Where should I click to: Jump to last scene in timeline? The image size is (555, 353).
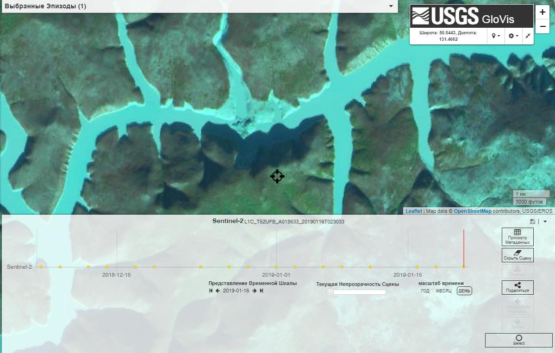point(262,291)
